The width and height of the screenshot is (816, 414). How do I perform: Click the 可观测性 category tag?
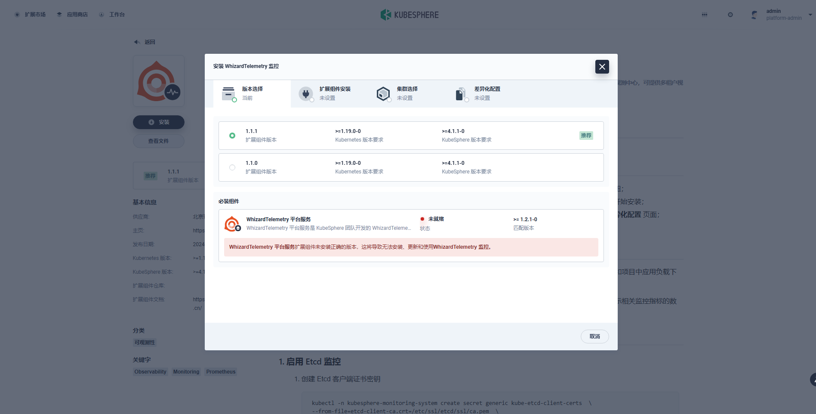(145, 343)
